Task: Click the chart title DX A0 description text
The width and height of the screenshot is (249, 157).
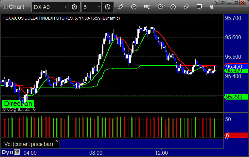Action: click(x=61, y=18)
